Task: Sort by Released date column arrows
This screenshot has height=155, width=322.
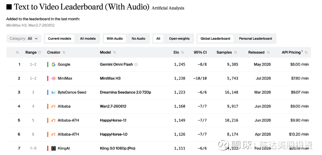Action: pyautogui.click(x=268, y=52)
